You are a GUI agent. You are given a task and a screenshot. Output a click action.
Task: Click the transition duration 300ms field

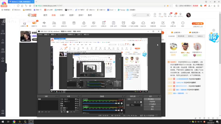135,105
